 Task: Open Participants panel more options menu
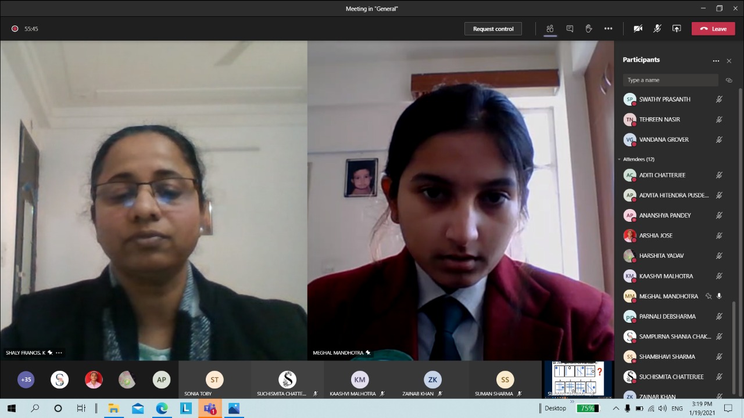[x=716, y=60]
